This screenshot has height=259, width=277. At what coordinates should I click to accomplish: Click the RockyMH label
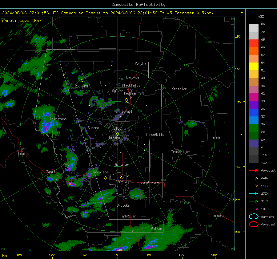(81, 86)
